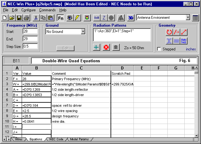
Task: Enable the Stepped checkbox
Action: coord(159,49)
